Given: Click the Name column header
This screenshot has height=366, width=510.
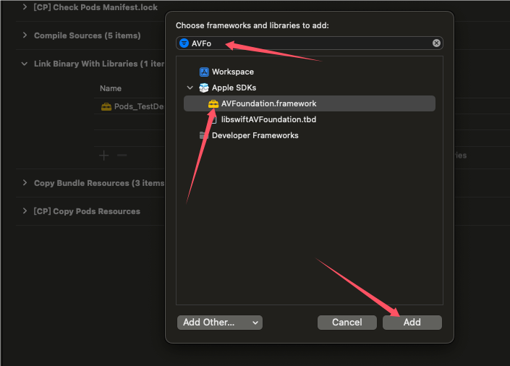Looking at the screenshot, I should point(111,88).
